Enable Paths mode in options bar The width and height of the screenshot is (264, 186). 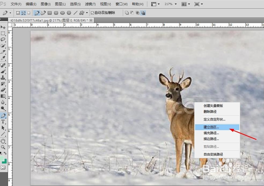pyautogui.click(x=24, y=13)
